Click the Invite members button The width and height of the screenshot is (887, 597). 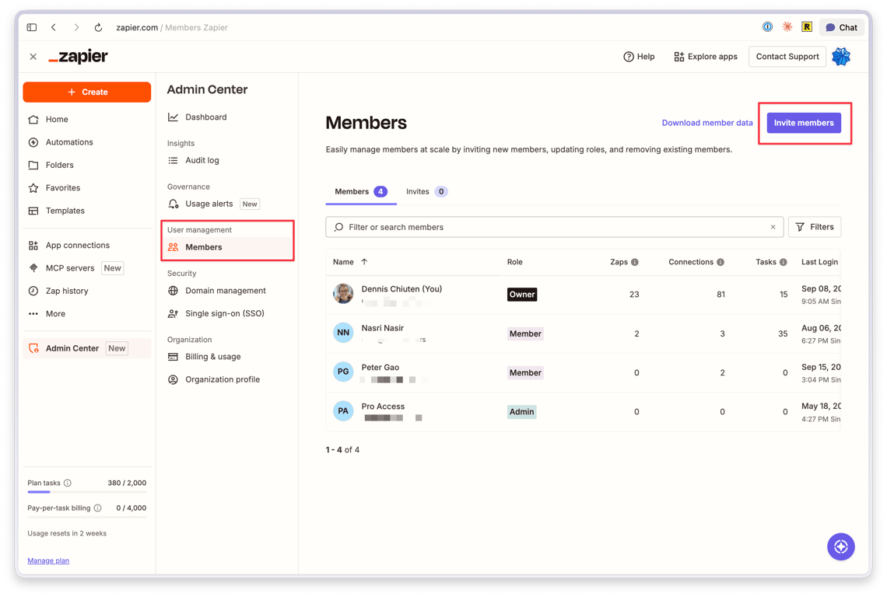click(804, 123)
